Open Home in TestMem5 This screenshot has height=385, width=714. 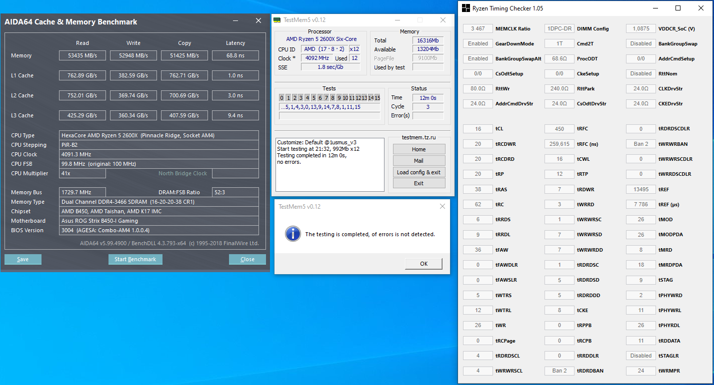[419, 149]
